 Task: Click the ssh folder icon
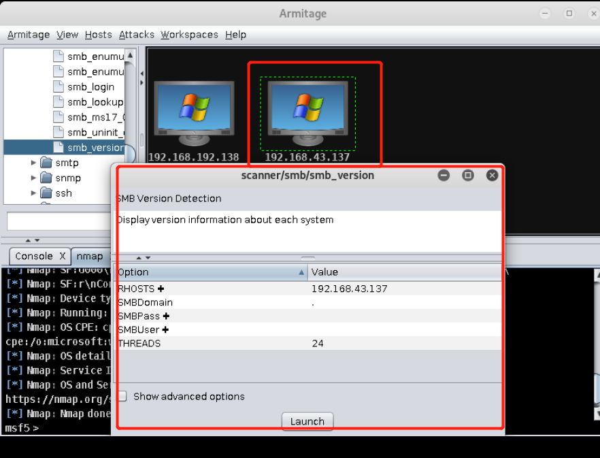pos(46,193)
